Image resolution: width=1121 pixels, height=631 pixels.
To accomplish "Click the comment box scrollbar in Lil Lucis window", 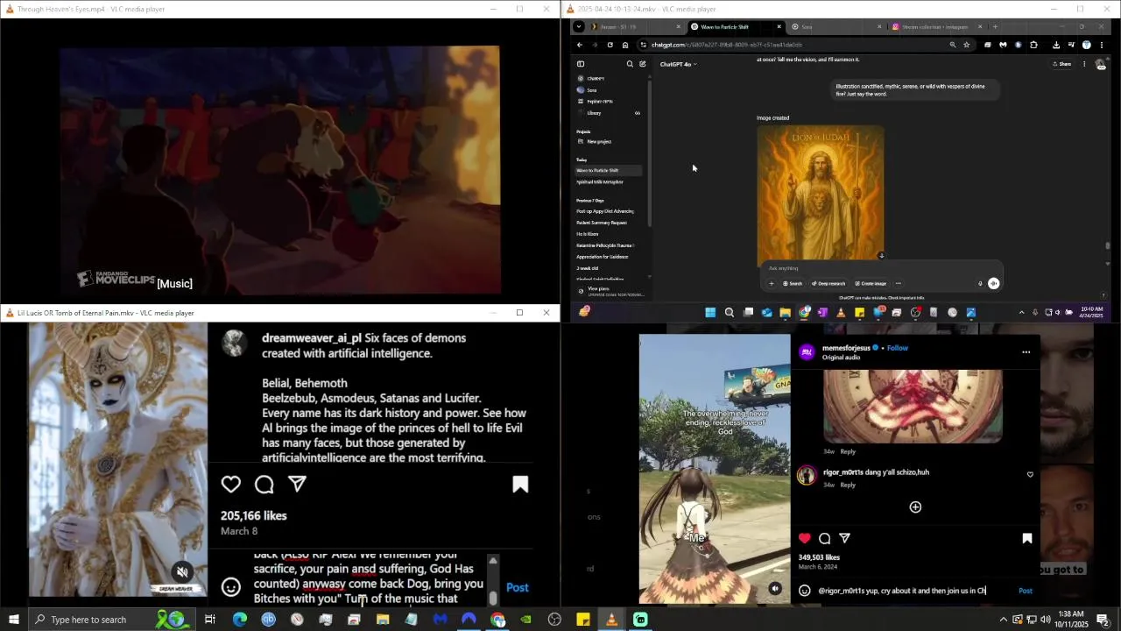I will point(493,580).
